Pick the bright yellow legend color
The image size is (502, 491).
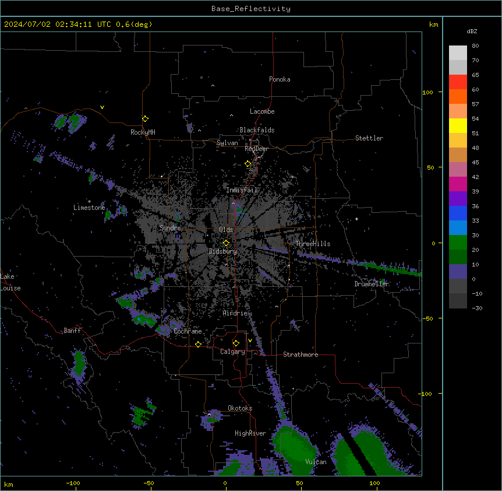(x=458, y=125)
